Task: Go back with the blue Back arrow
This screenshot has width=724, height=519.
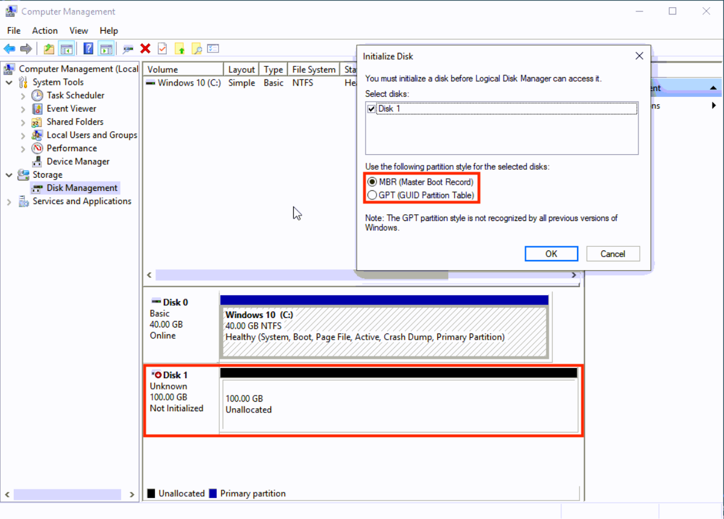Action: (x=10, y=49)
